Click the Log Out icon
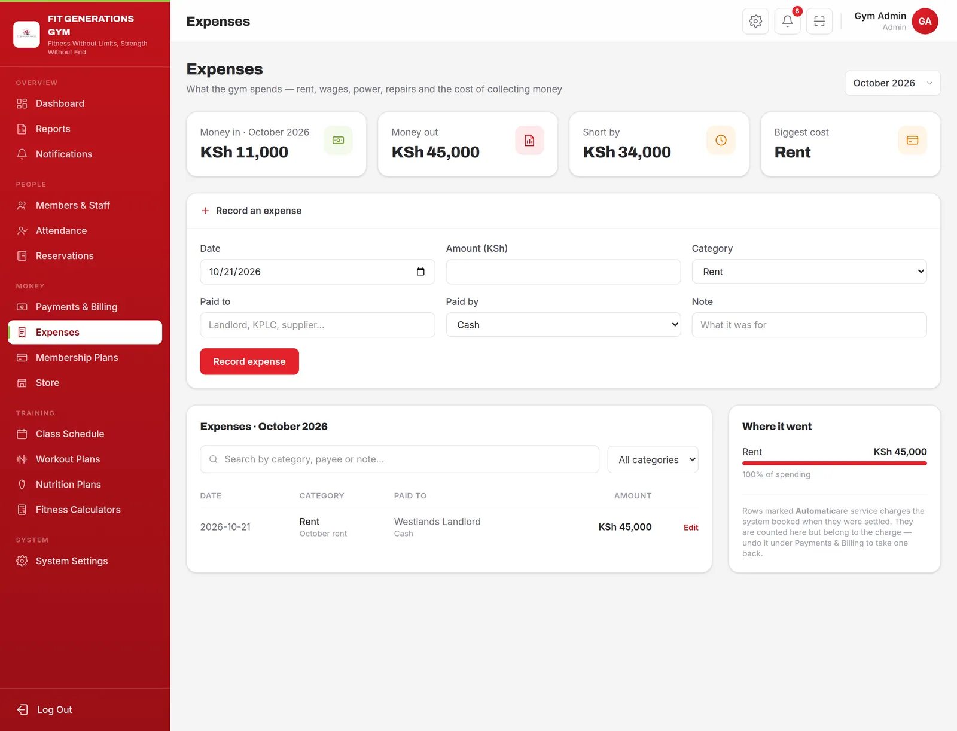This screenshot has width=957, height=731. pyautogui.click(x=22, y=709)
